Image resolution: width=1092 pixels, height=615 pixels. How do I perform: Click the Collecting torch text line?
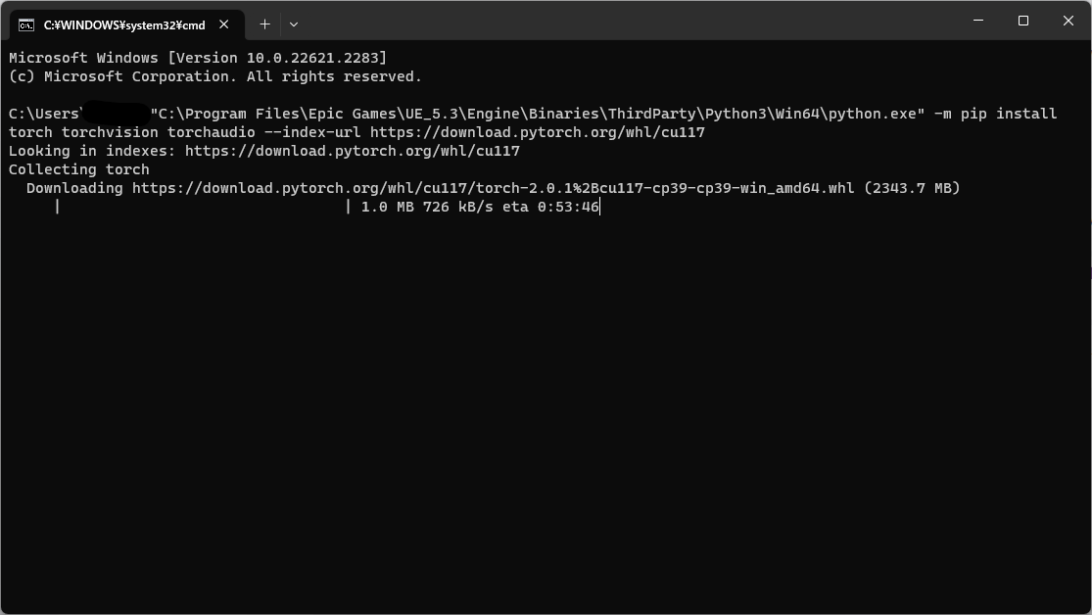[78, 169]
